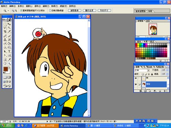Toggle lock position icon

tap(149, 74)
